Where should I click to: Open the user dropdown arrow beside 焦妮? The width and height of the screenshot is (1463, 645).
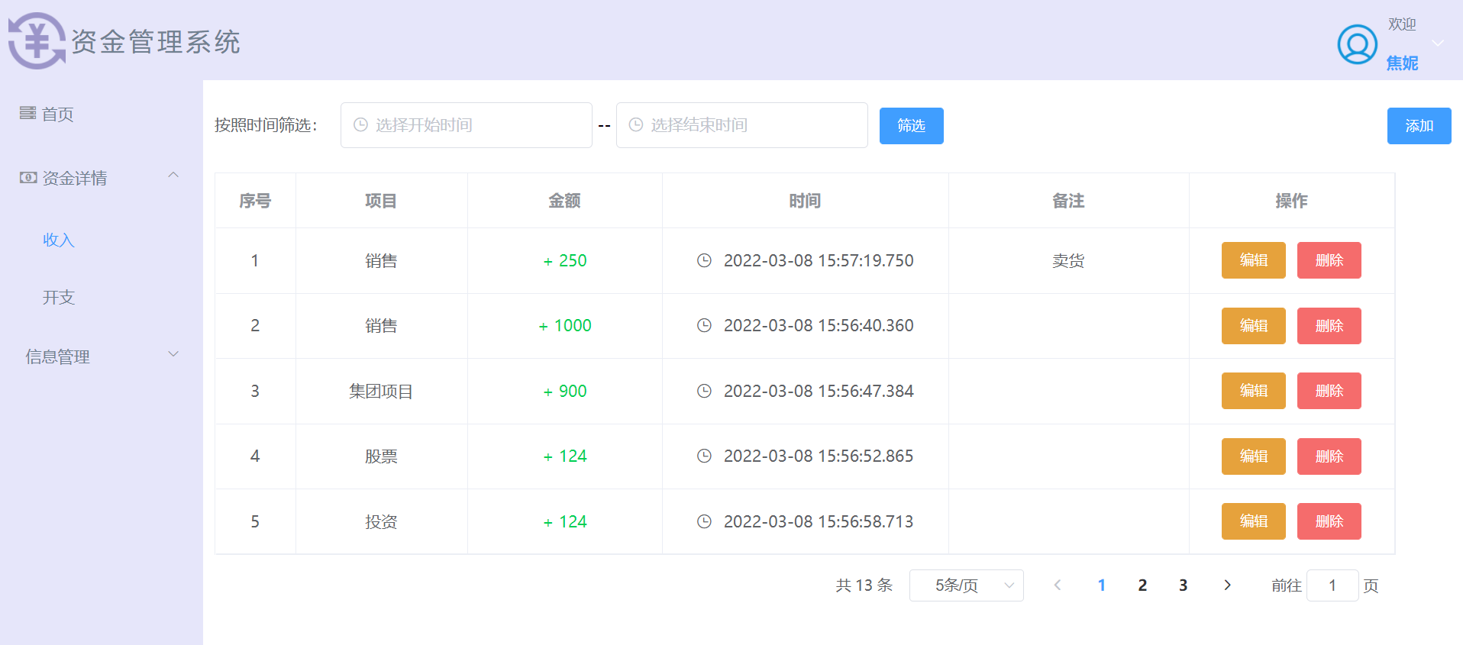[x=1438, y=43]
